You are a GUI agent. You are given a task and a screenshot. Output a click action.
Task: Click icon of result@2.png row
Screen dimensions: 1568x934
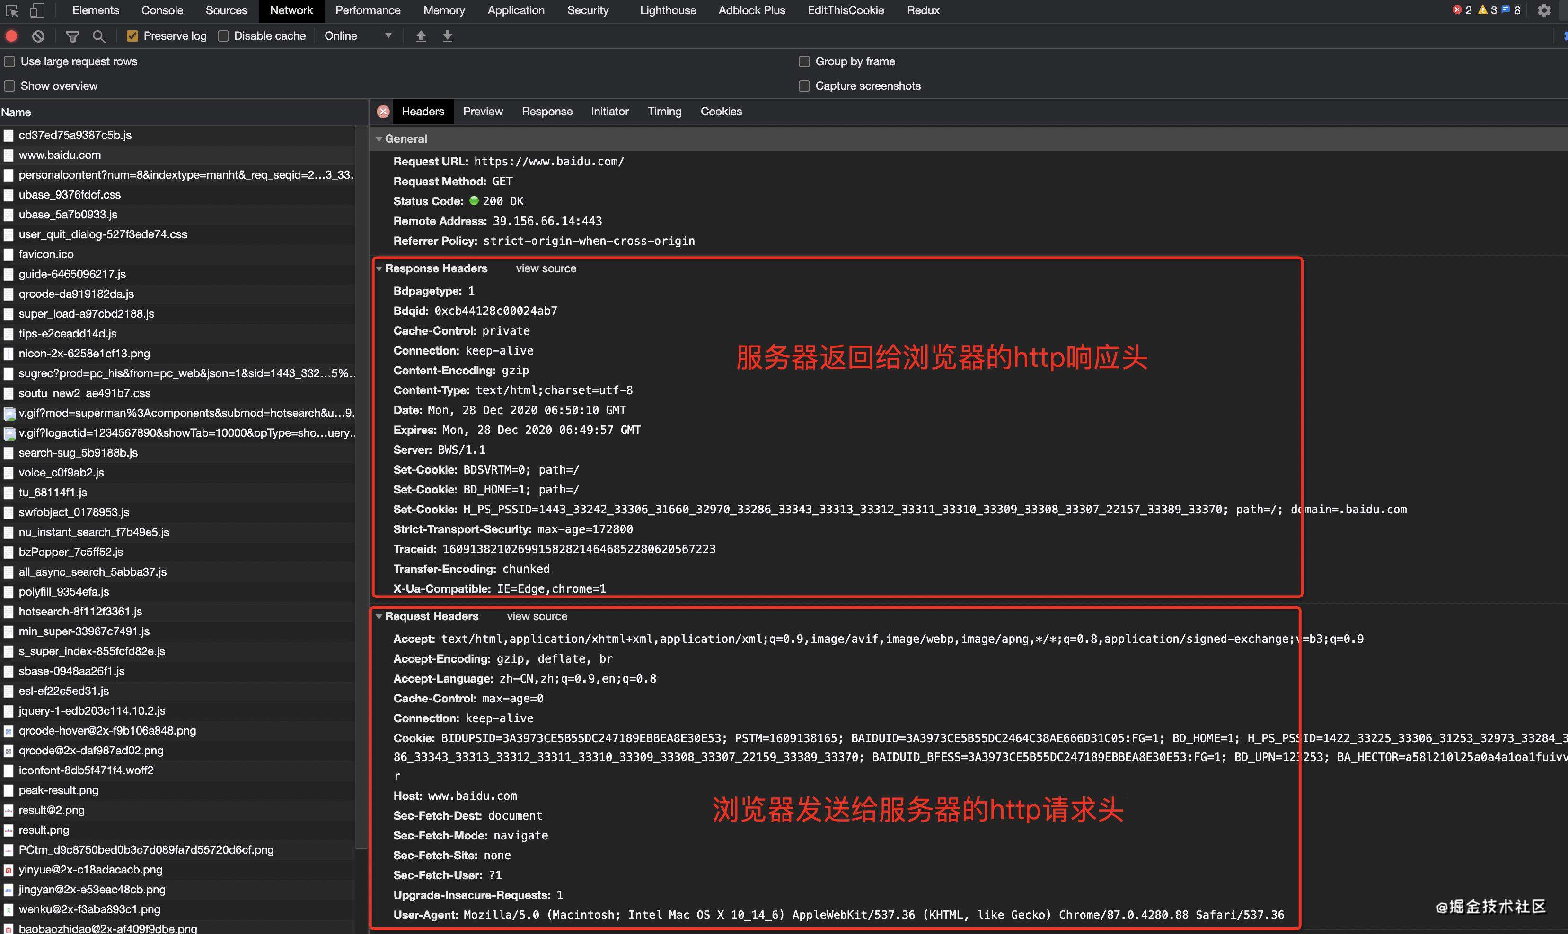(x=9, y=810)
